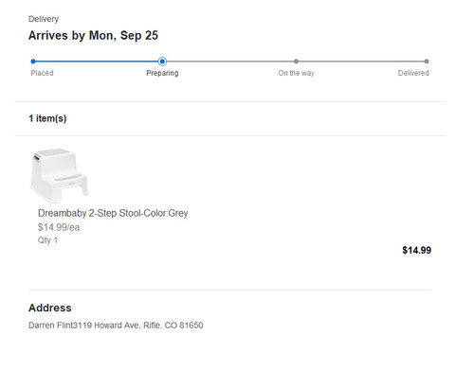Click the On the way dot
The image size is (474, 370).
coord(296,62)
